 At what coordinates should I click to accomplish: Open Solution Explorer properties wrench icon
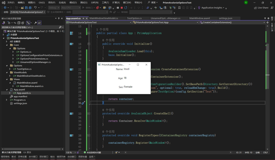(x=35, y=23)
